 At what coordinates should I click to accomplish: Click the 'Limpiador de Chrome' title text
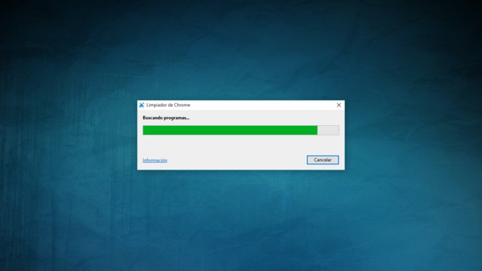[168, 105]
